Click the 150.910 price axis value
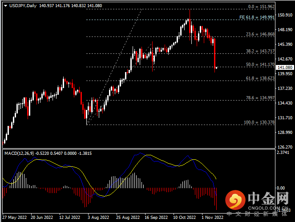This screenshot has width=295, height=222. [285, 15]
